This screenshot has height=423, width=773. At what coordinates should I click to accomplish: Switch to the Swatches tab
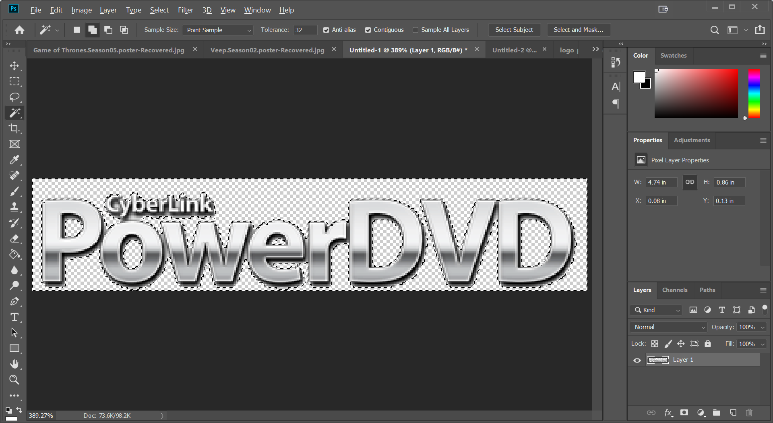pos(674,56)
